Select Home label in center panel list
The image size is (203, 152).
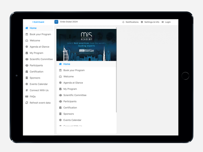tap(67, 64)
